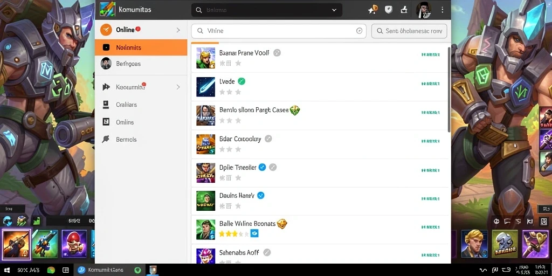Click the shield icon in the top bar
Screen dimensions: 552x276
point(388,10)
